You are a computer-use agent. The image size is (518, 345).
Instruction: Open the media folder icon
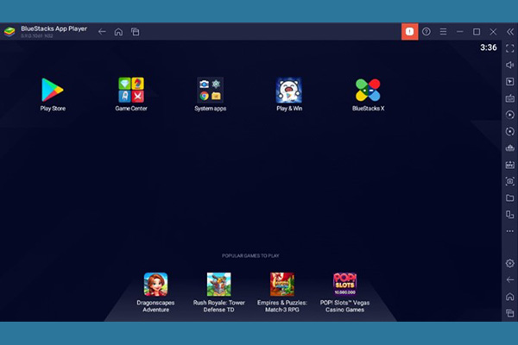tap(509, 198)
